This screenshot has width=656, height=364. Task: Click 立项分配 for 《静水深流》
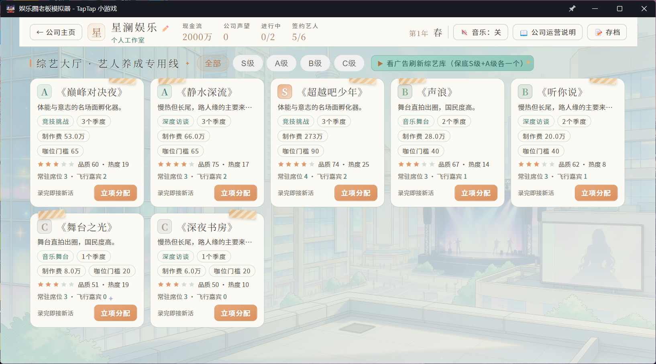[236, 193]
